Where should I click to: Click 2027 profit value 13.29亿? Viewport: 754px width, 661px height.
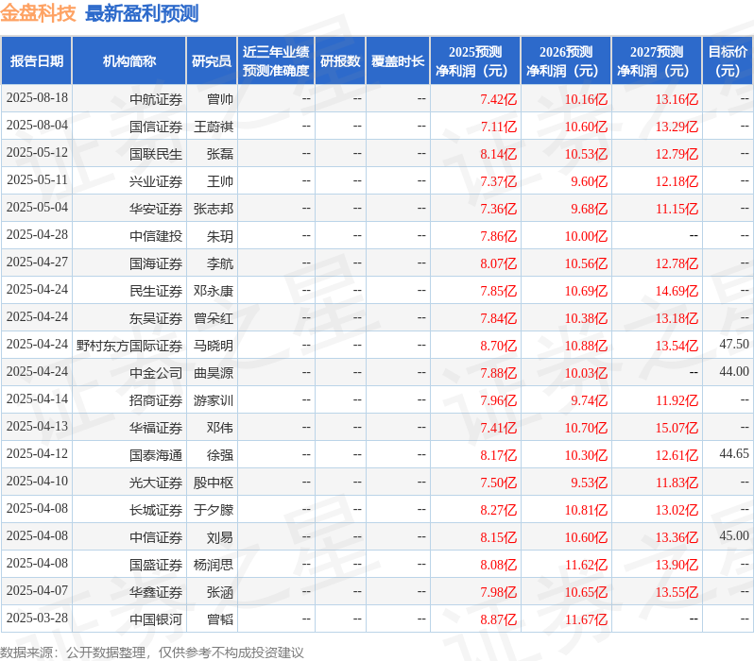click(x=677, y=127)
